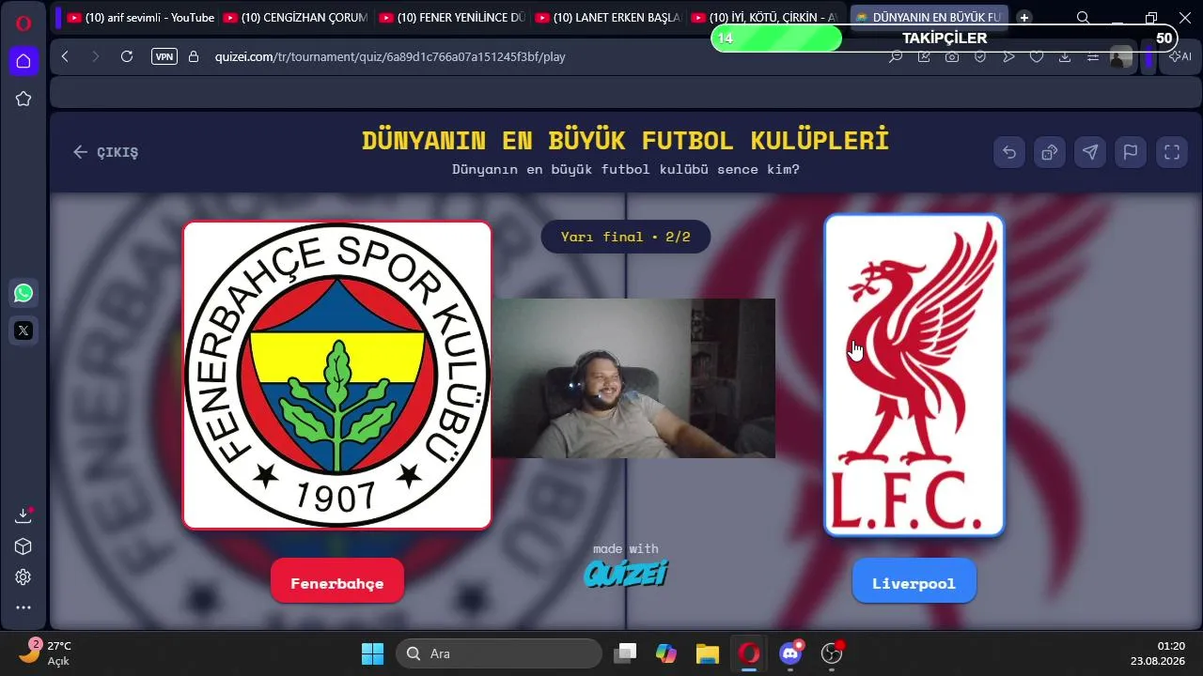Click the quizei.com address bar URL
Image resolution: width=1203 pixels, height=676 pixels.
(390, 56)
